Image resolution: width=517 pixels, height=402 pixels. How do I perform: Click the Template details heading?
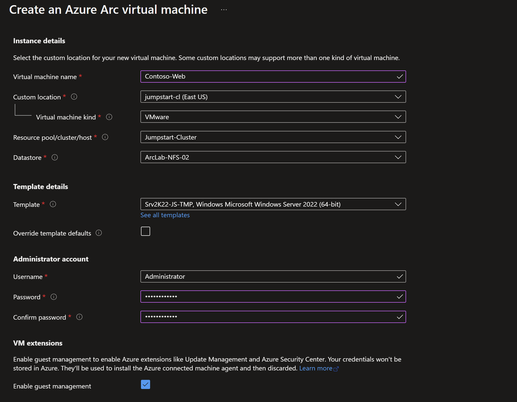click(x=40, y=187)
